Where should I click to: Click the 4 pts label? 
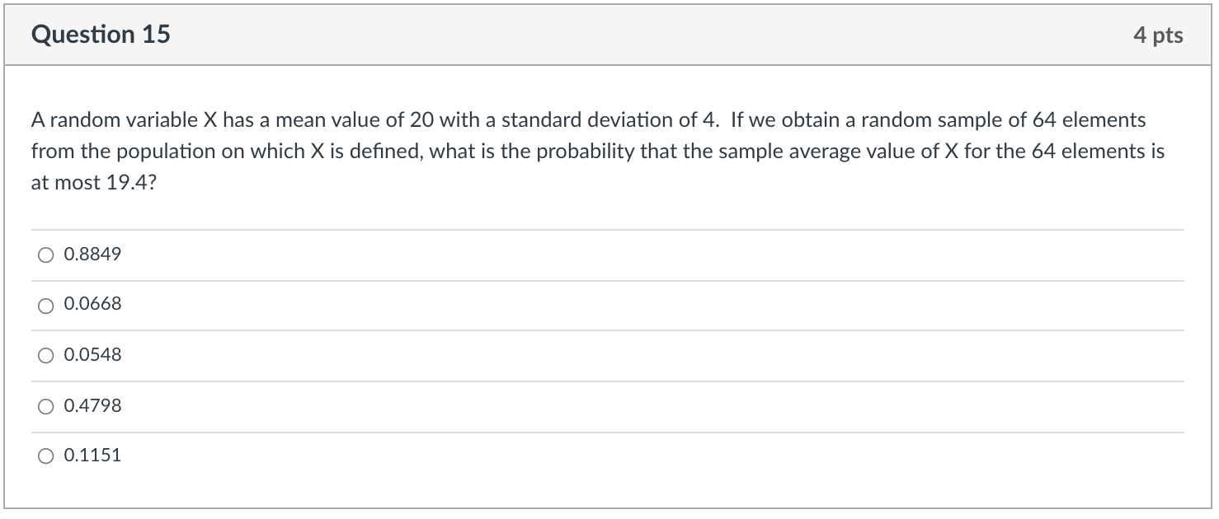pyautogui.click(x=1159, y=35)
